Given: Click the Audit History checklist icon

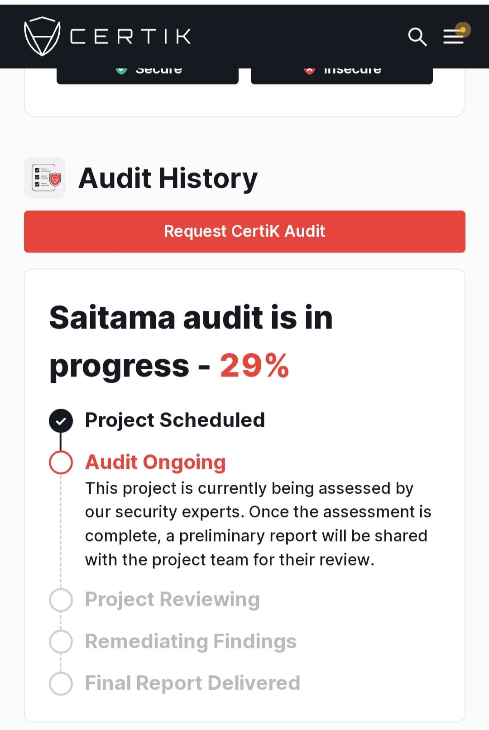Looking at the screenshot, I should 45,178.
